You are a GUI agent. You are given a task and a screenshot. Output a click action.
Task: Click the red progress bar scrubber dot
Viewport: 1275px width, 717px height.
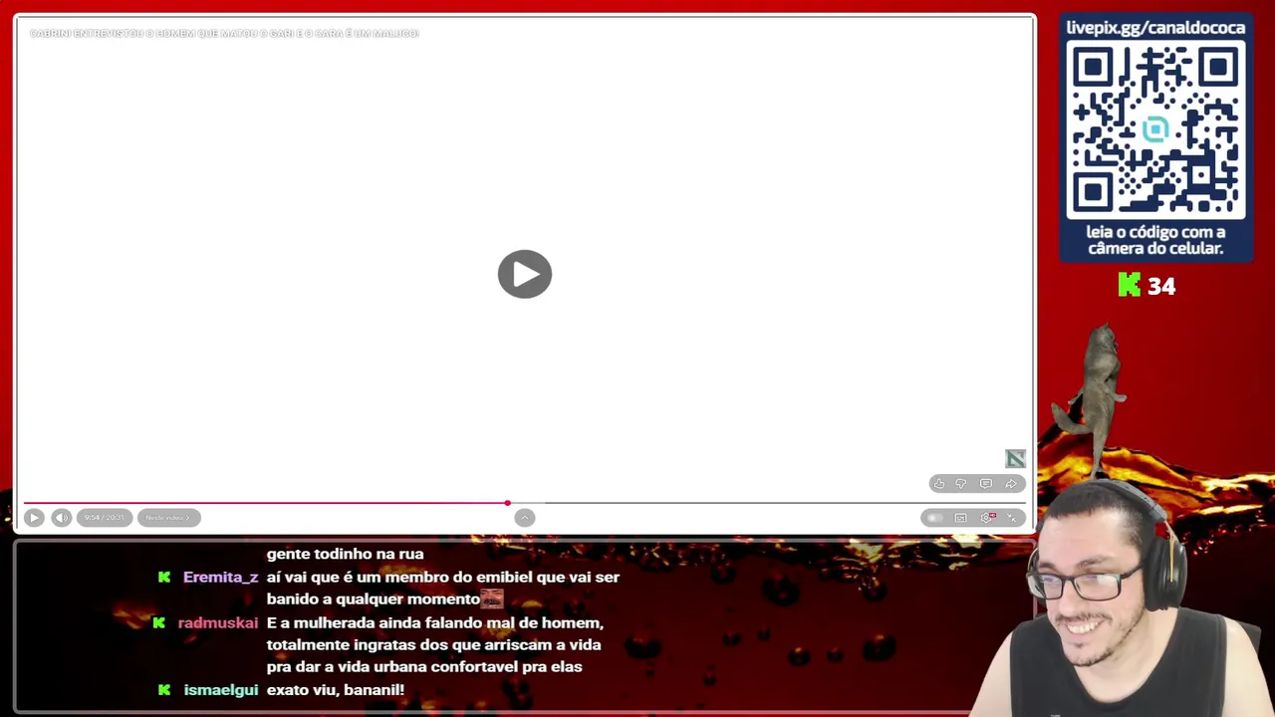(507, 504)
